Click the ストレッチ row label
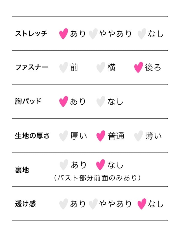Image resolution: width=179 pixels, height=239 pixels. coord(31,34)
